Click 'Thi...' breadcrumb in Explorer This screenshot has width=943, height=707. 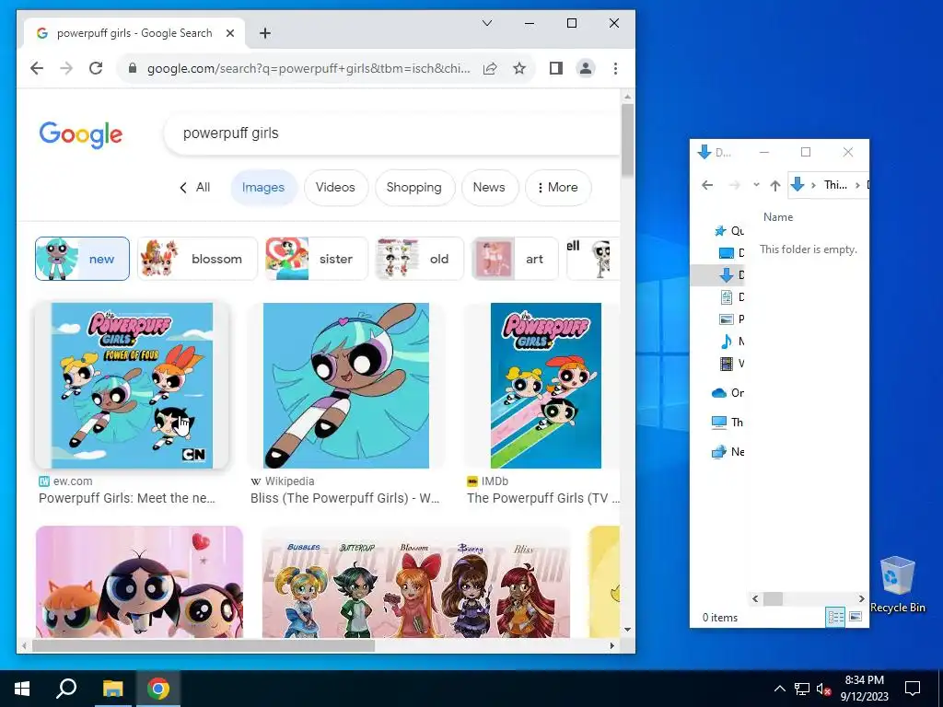click(x=834, y=185)
